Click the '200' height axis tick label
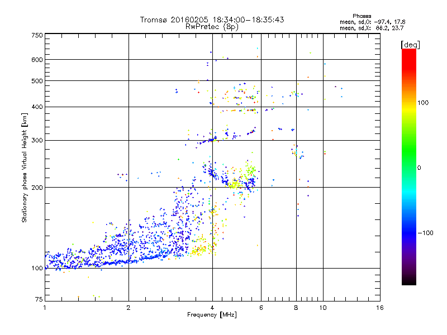This screenshot has width=447, height=335. point(37,188)
